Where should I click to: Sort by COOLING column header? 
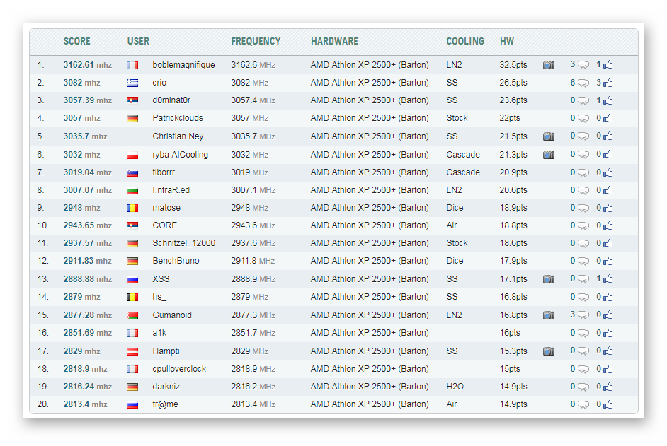click(x=465, y=41)
